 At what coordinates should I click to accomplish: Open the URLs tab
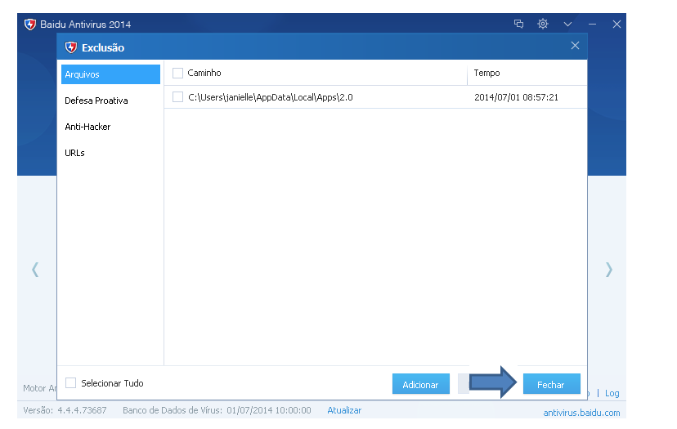74,153
